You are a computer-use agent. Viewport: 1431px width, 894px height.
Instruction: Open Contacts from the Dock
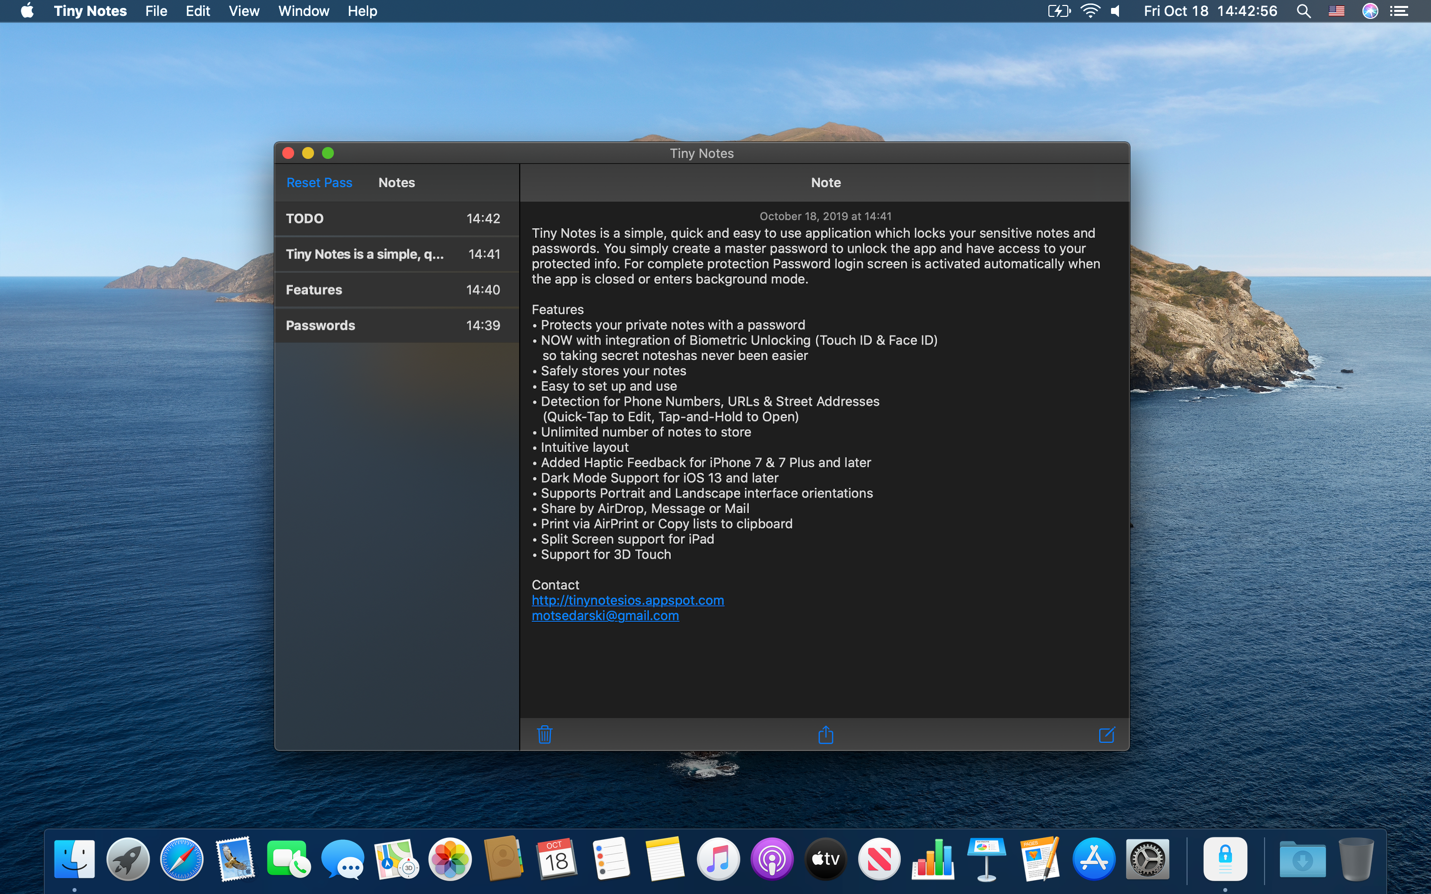click(504, 858)
